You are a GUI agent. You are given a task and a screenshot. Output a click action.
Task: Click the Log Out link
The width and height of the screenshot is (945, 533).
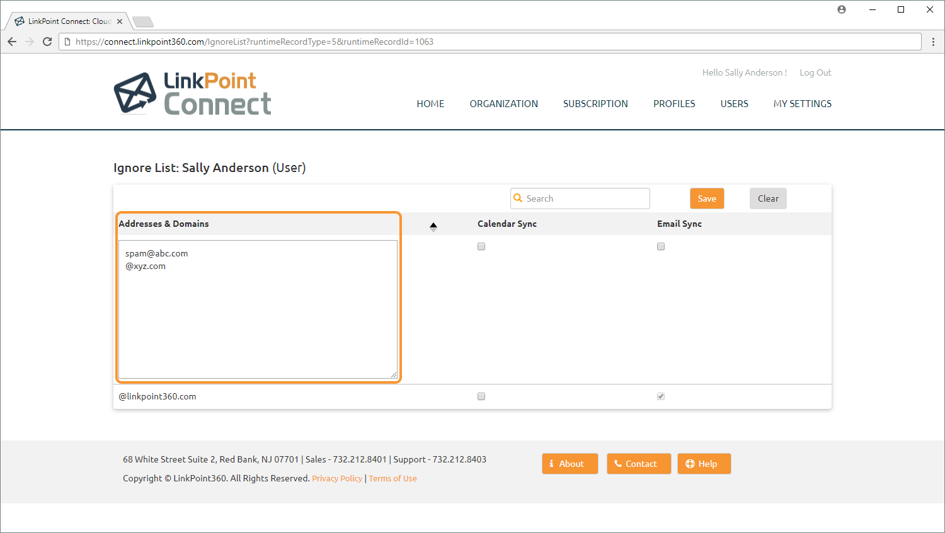(815, 72)
